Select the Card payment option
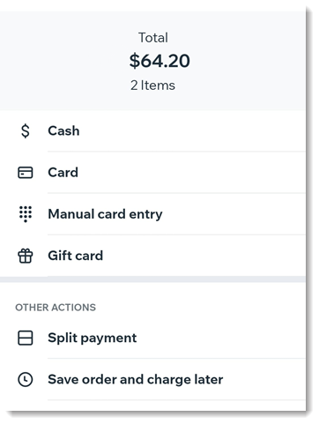Screen dimensions: 319x424 click(63, 173)
